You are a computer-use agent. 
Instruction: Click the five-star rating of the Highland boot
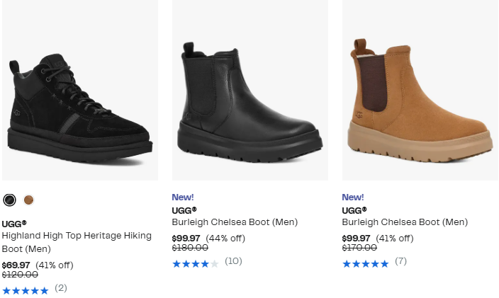coord(25,290)
